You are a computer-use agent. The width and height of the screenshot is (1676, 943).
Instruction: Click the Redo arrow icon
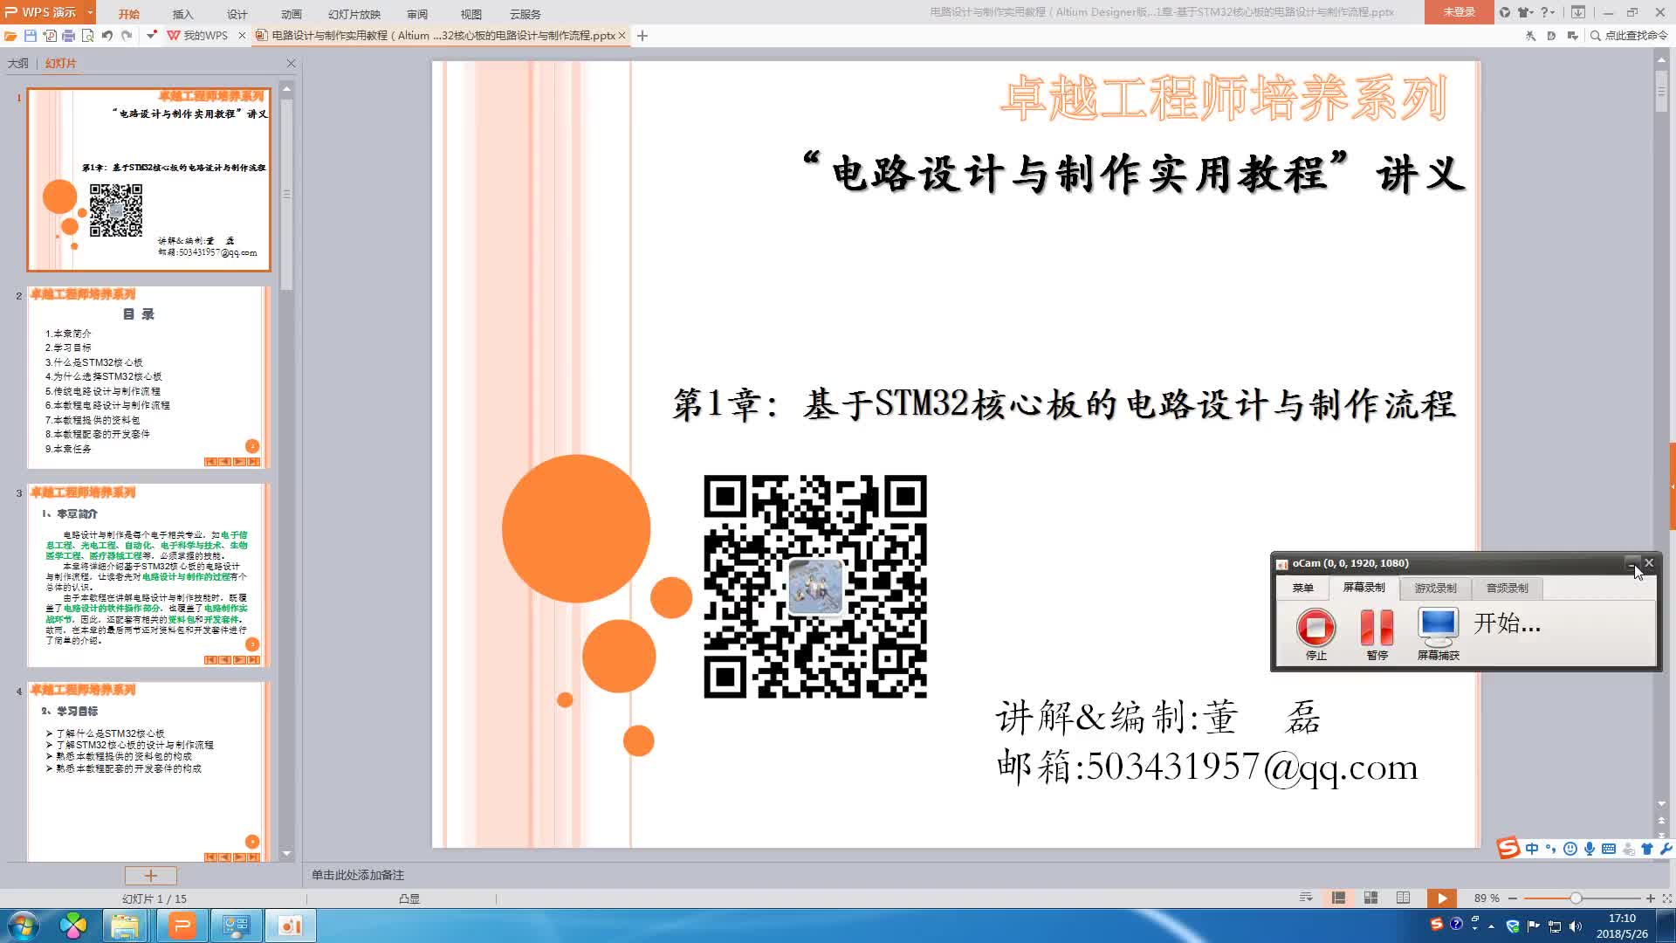127,36
